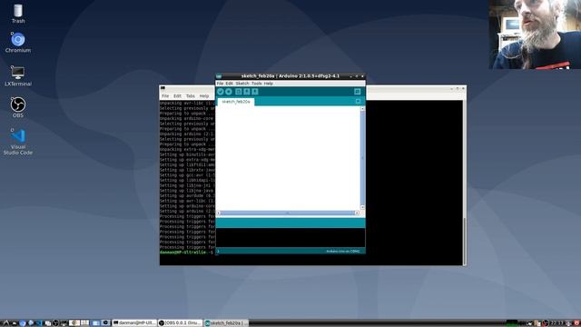Open Arduino Help menu

click(269, 84)
